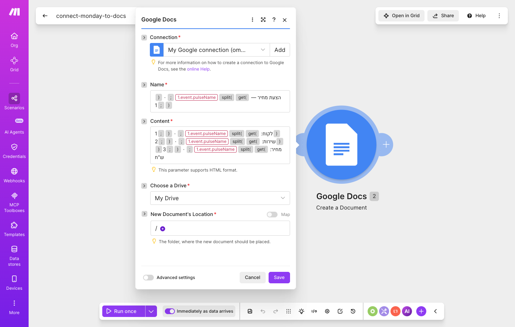This screenshot has height=327, width=515.
Task: Go back using the arrow beside scenario name
Action: pyautogui.click(x=45, y=16)
